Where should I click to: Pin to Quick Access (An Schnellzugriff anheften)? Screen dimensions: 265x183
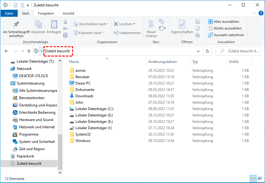click(16, 29)
